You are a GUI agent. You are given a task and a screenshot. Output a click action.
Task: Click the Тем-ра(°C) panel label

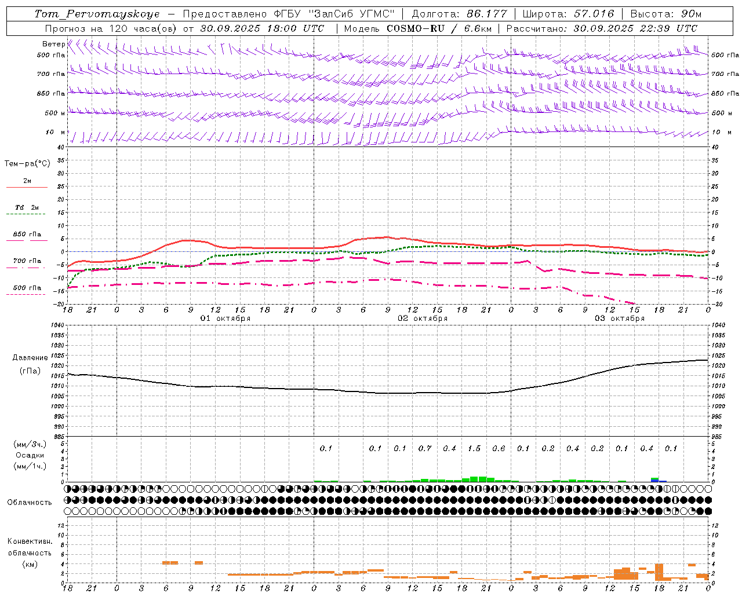(27, 164)
